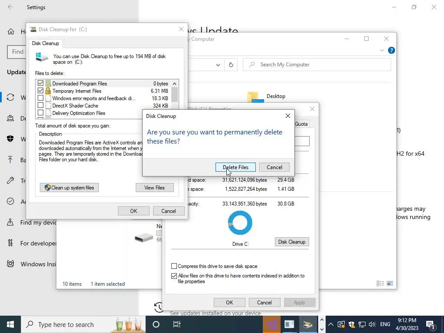
Task: Confirm with the Delete Files button
Action: (x=235, y=167)
